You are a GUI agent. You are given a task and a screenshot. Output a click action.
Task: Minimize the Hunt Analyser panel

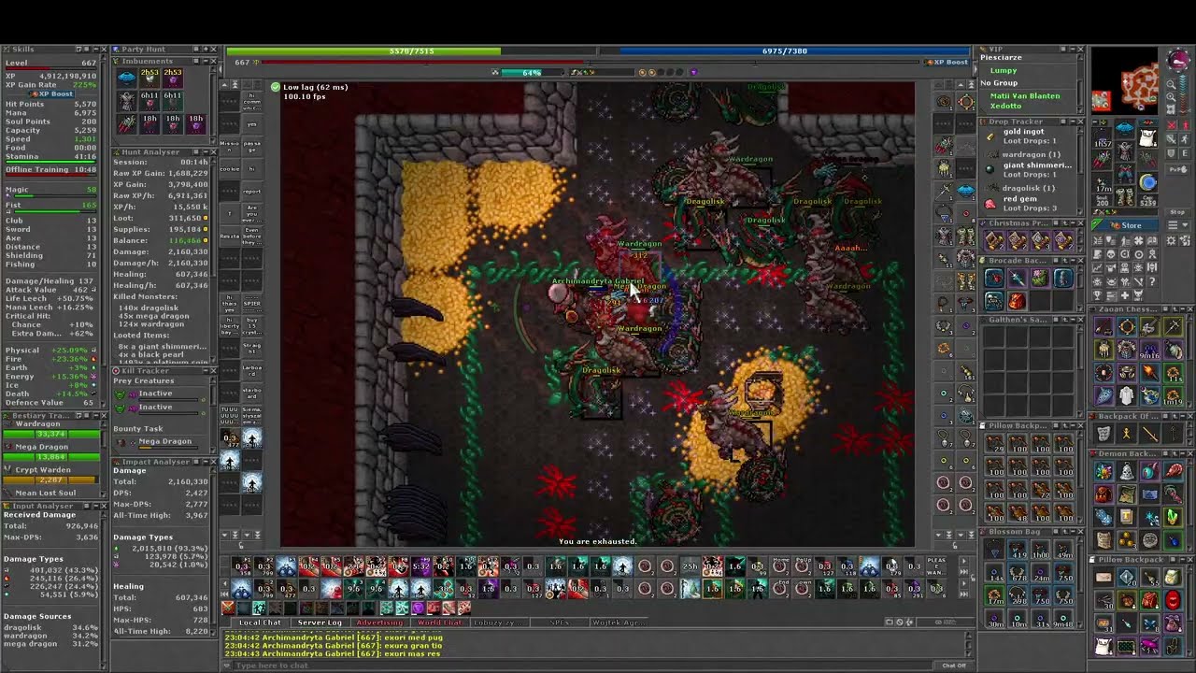coord(206,151)
